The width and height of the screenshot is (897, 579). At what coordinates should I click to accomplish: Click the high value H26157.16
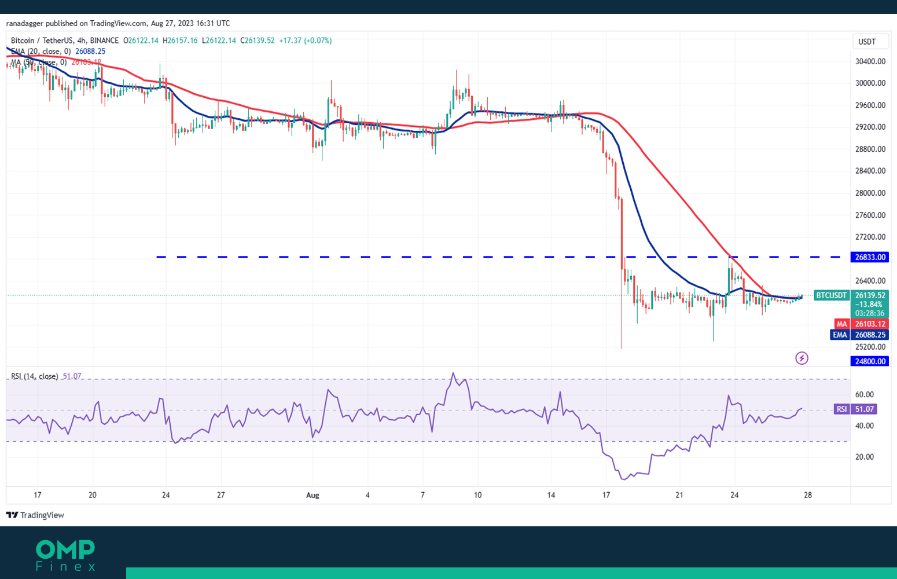click(180, 41)
